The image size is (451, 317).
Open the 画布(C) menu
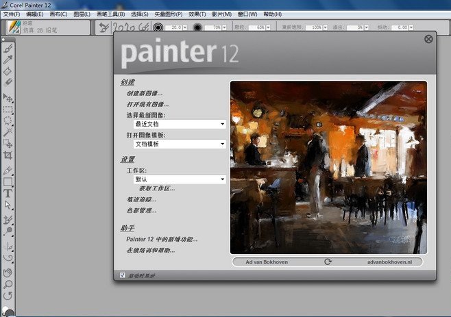(x=58, y=14)
